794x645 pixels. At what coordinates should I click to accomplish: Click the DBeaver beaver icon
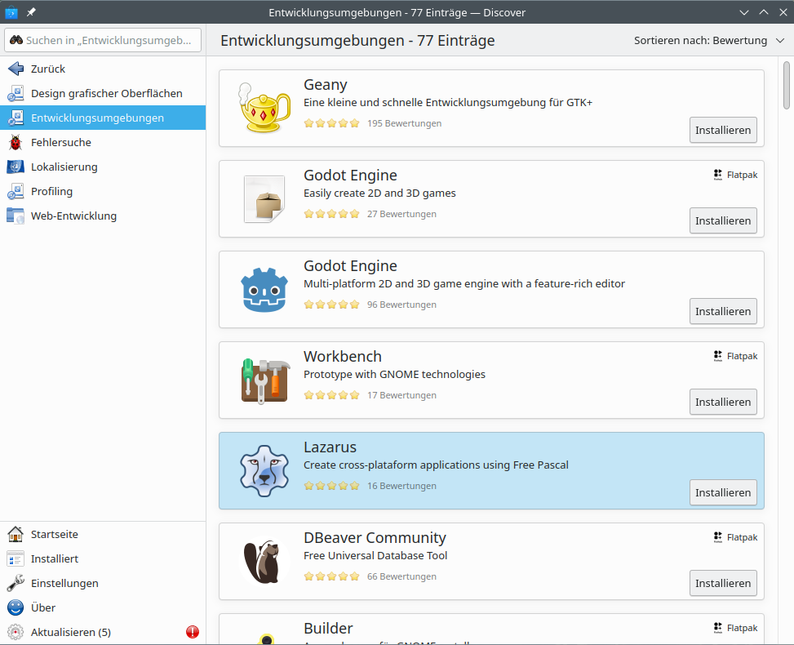coord(264,561)
